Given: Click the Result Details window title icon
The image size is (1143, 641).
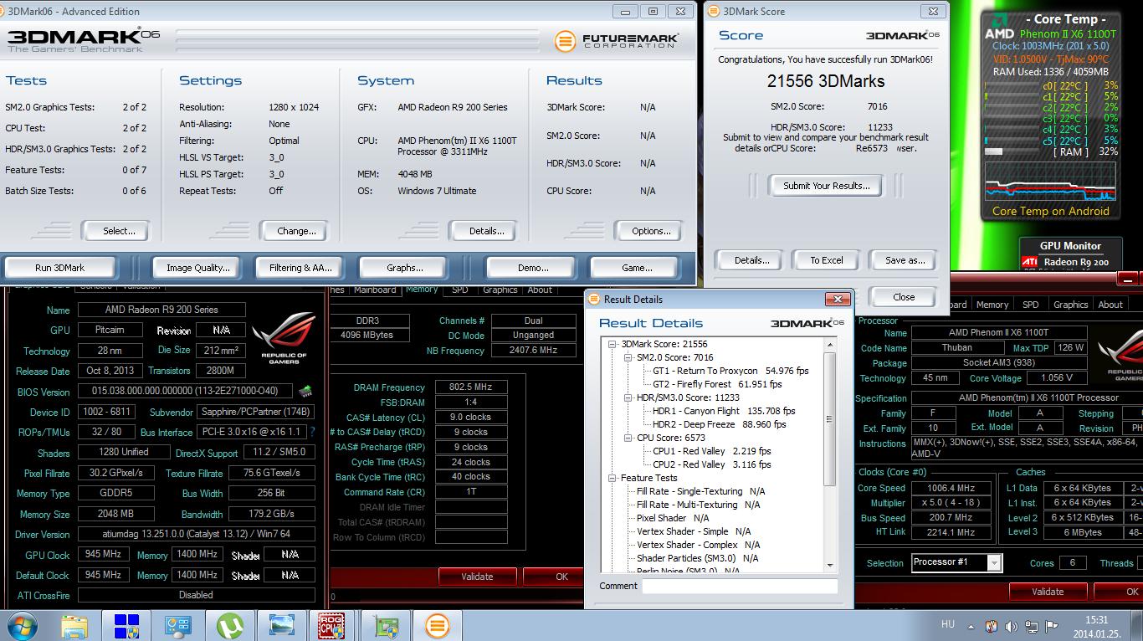Looking at the screenshot, I should (x=593, y=299).
